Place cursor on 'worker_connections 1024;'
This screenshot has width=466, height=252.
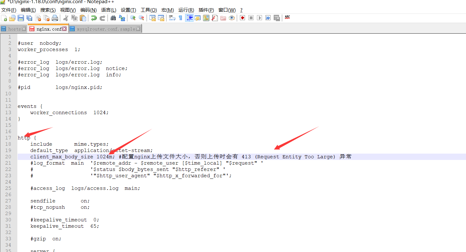coord(69,113)
